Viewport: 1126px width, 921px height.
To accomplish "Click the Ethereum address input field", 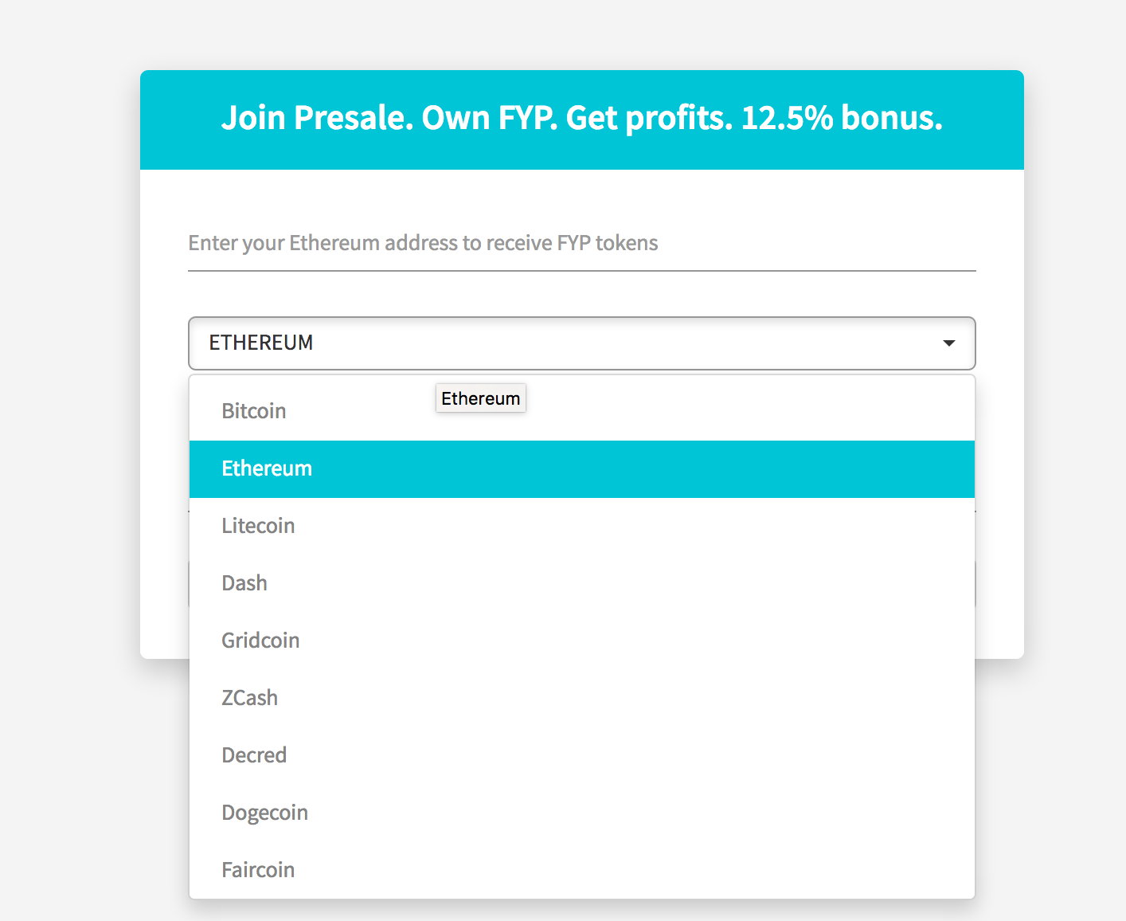I will 581,243.
